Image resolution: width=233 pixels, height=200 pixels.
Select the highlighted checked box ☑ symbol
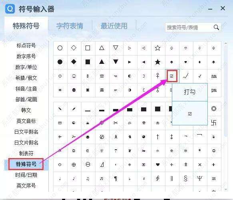point(172,76)
